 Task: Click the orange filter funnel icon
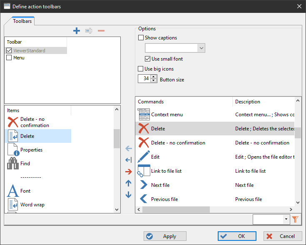(295, 220)
